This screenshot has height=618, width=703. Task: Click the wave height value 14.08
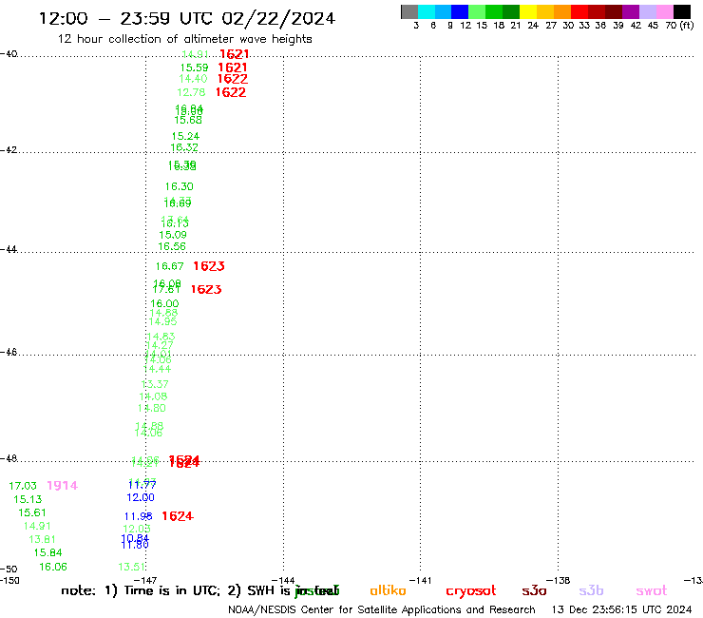point(153,396)
